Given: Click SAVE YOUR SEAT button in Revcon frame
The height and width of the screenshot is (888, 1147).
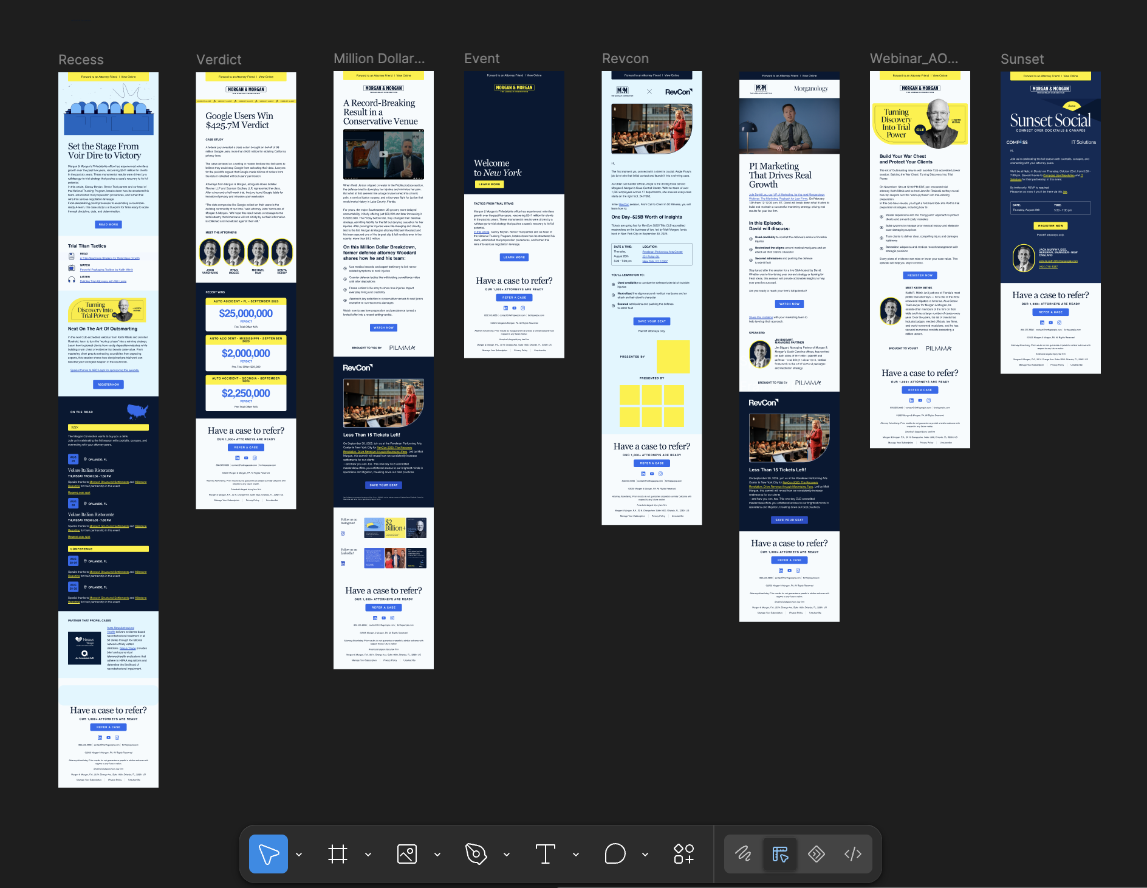Looking at the screenshot, I should coord(651,321).
